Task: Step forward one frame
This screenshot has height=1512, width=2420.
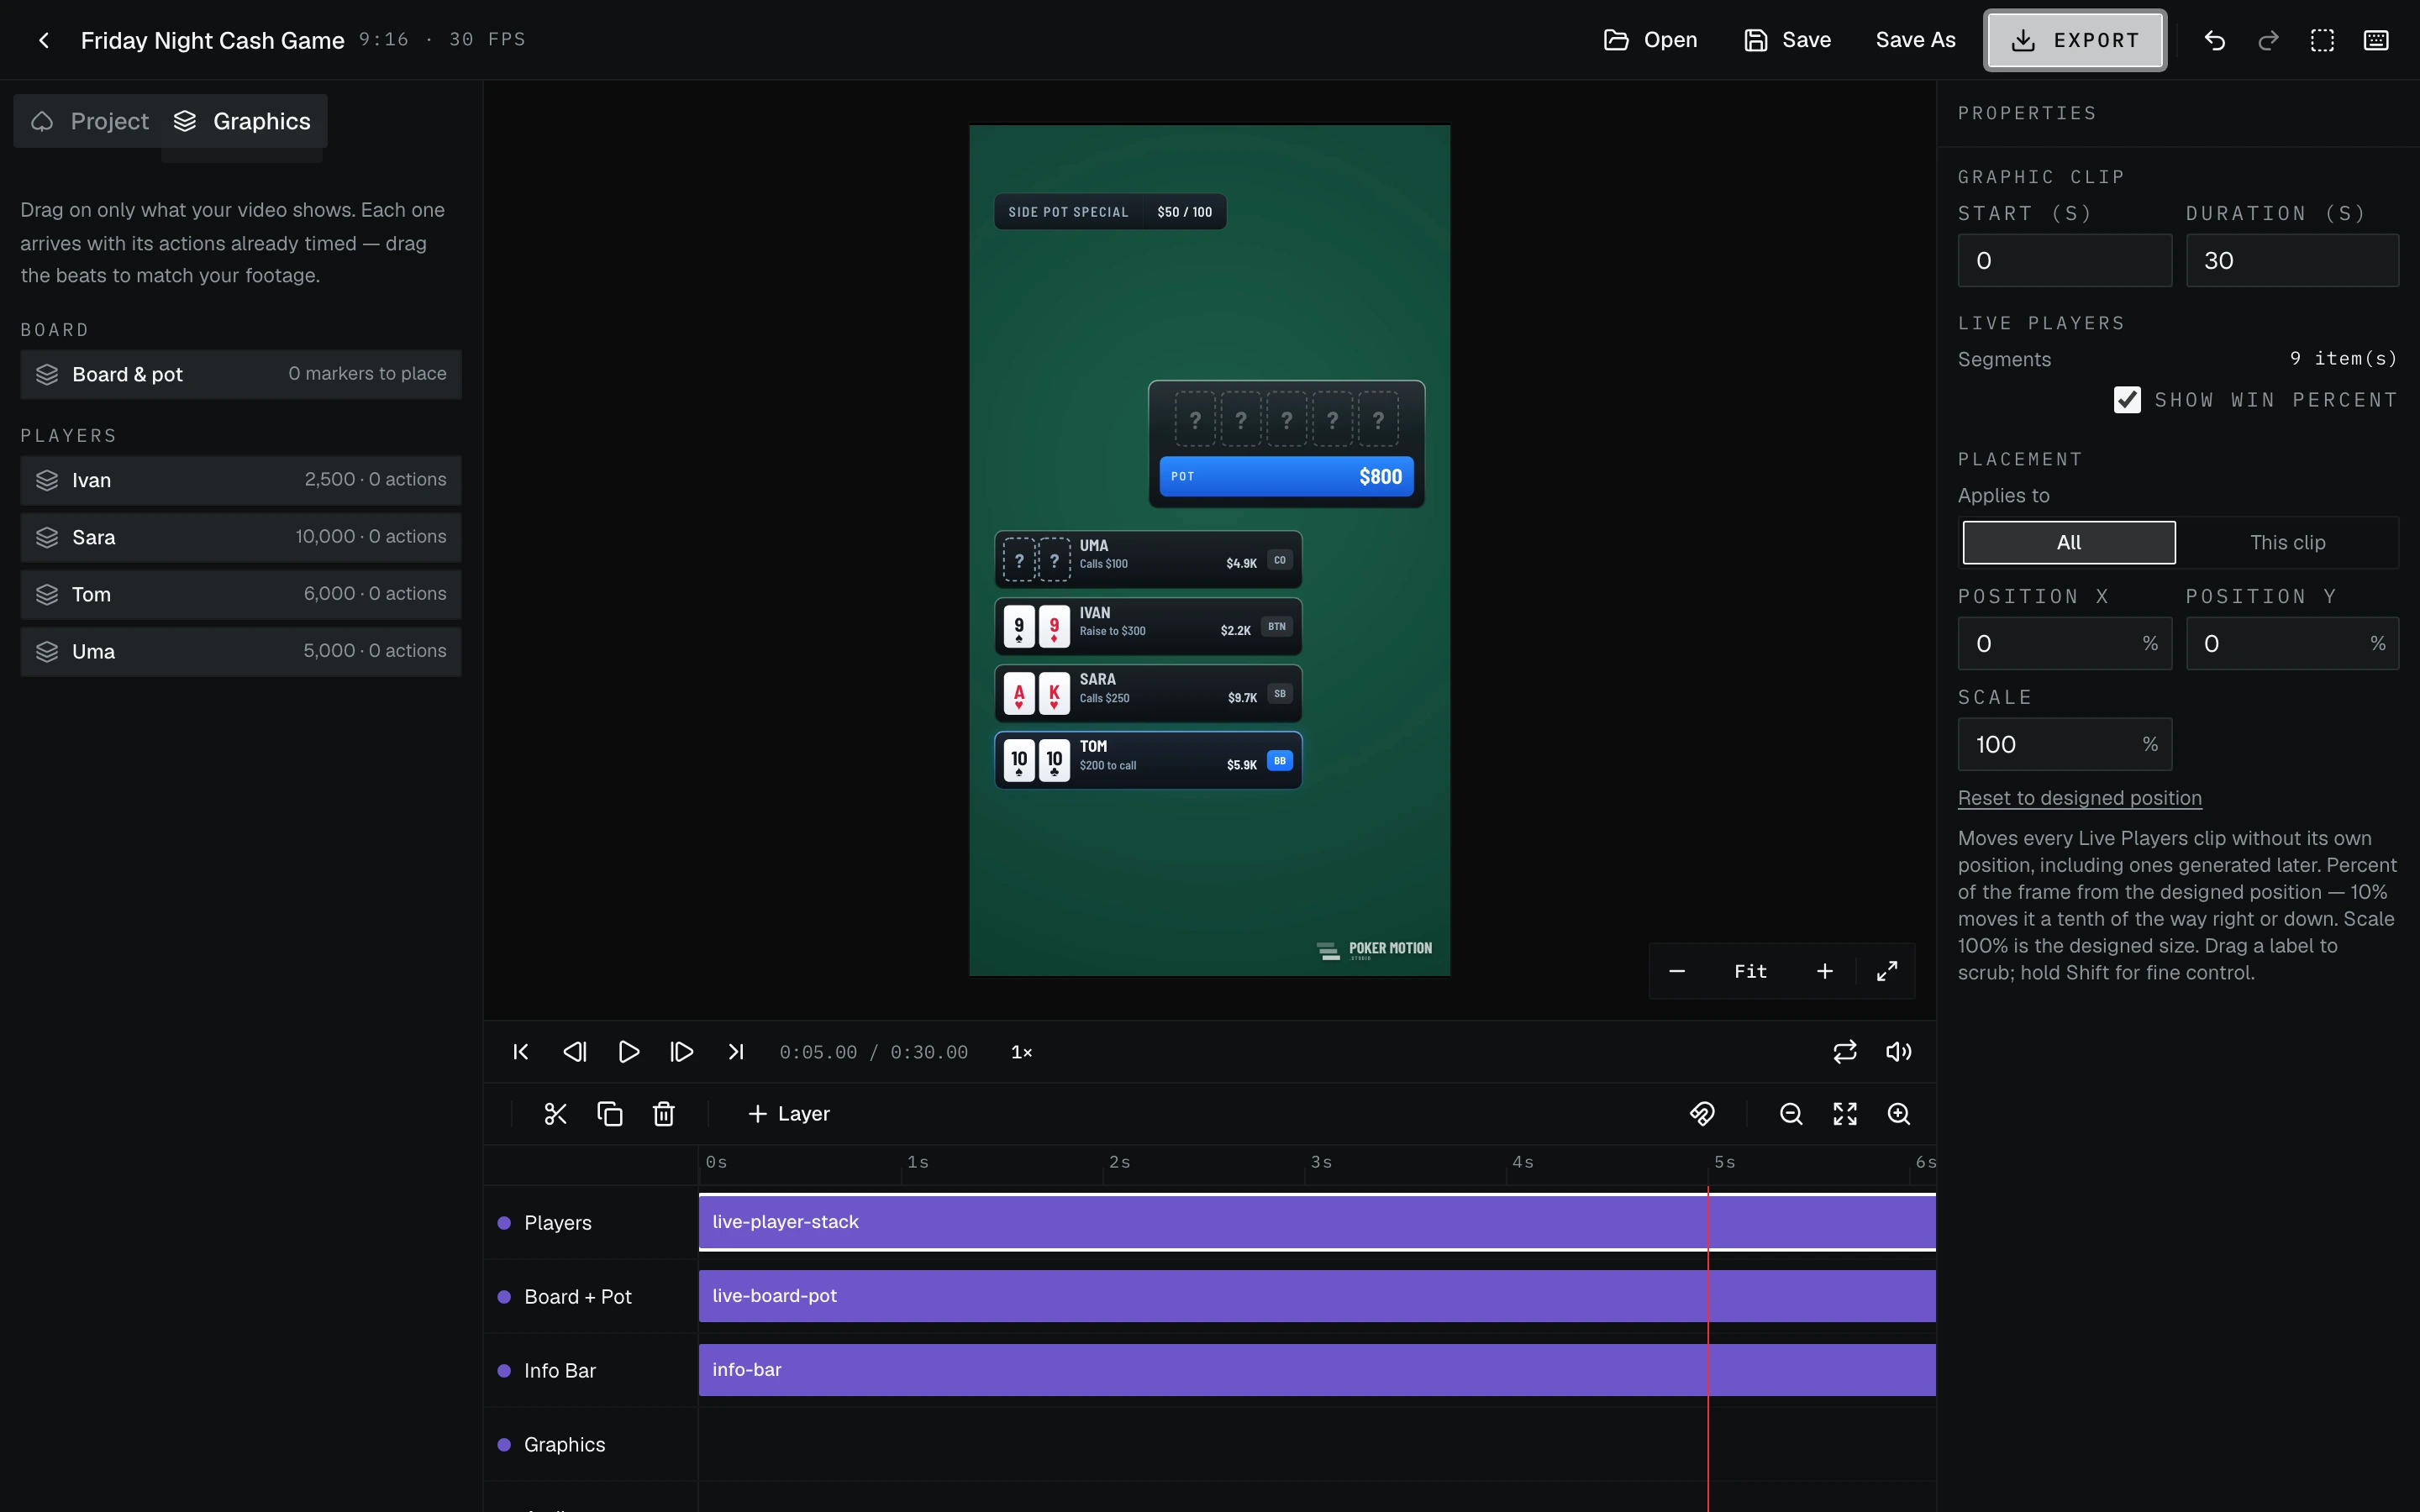Action: point(682,1052)
